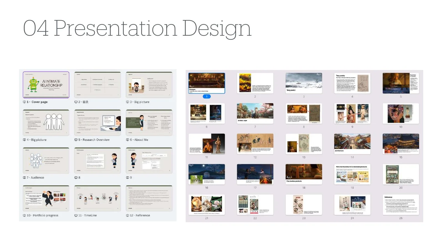The width and height of the screenshot is (442, 249).
Task: Select slide 4 Big picture thumbnail with figures
Action: click(x=46, y=123)
